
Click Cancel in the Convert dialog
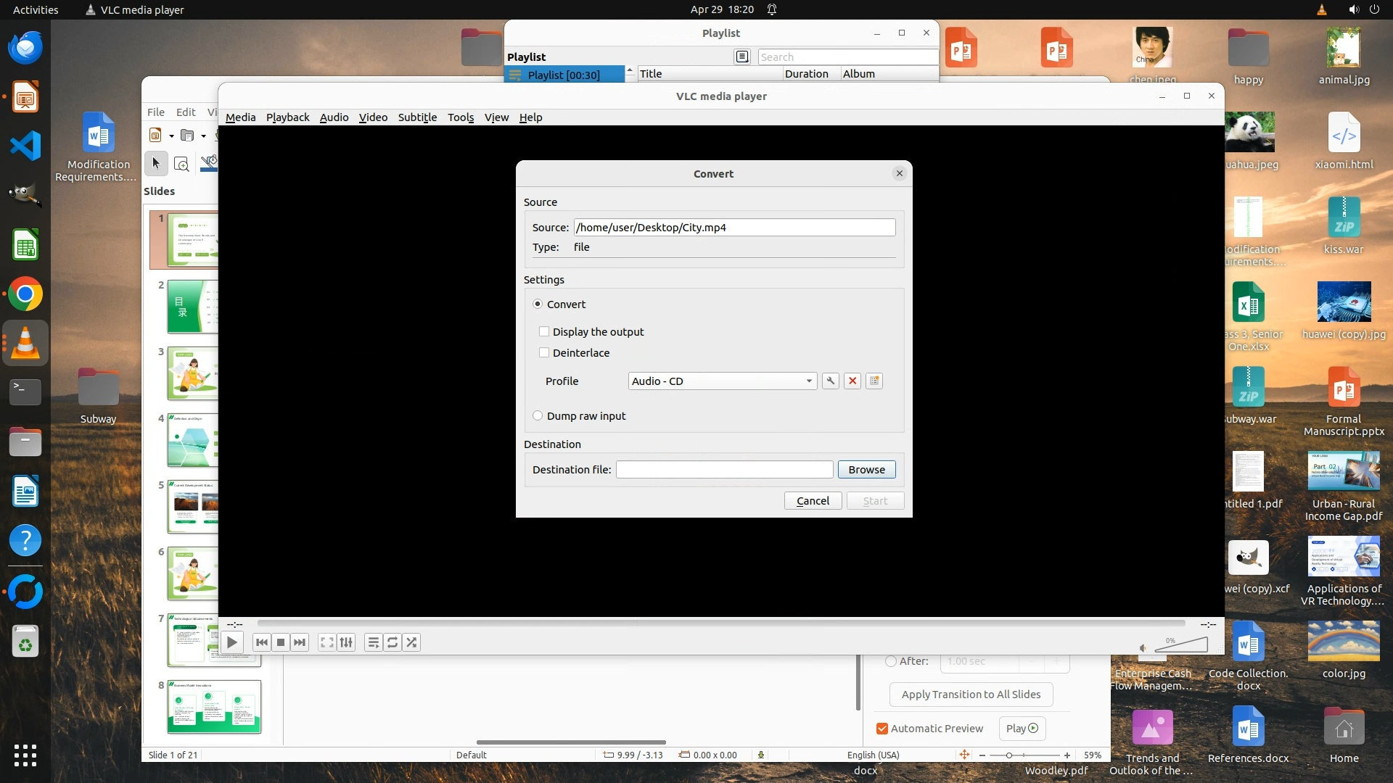point(813,501)
